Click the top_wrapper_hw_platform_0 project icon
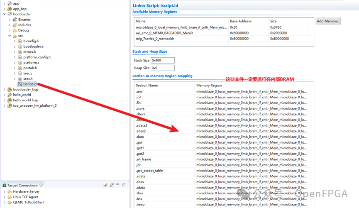Screen dimensions: 359x208 click(10, 105)
